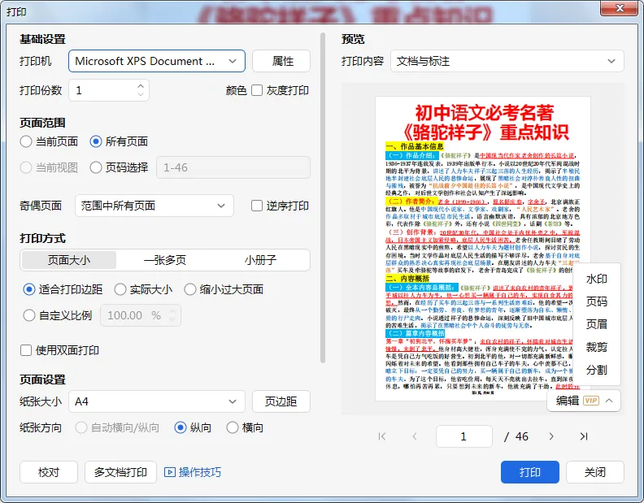Select the 横向 orientation radio button
This screenshot has height=503, width=644.
click(x=233, y=428)
